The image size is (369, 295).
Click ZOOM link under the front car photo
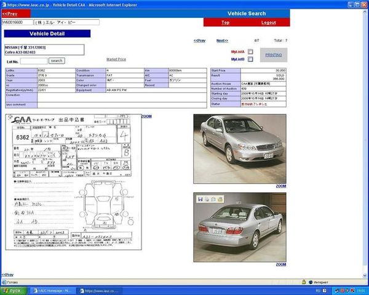[280, 186]
